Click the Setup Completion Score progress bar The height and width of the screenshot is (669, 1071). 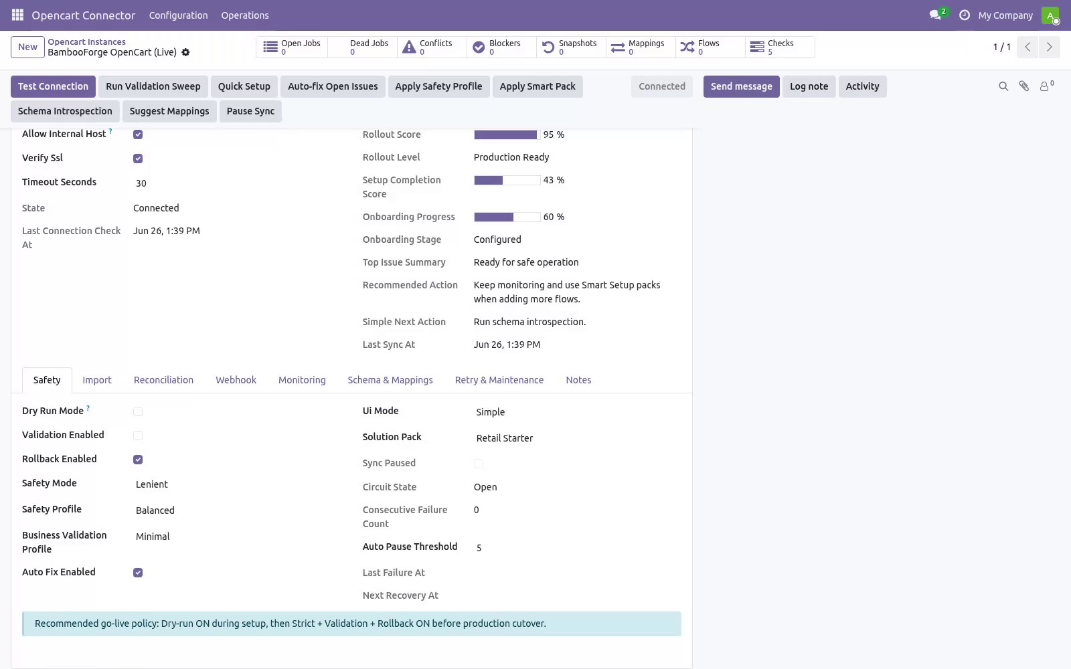point(507,180)
